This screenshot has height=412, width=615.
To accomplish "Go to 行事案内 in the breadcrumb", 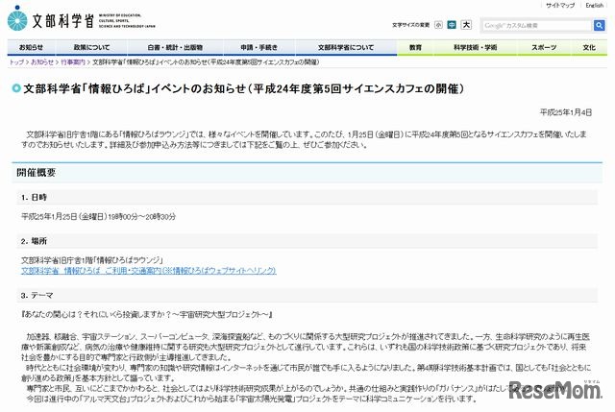I will tap(73, 62).
